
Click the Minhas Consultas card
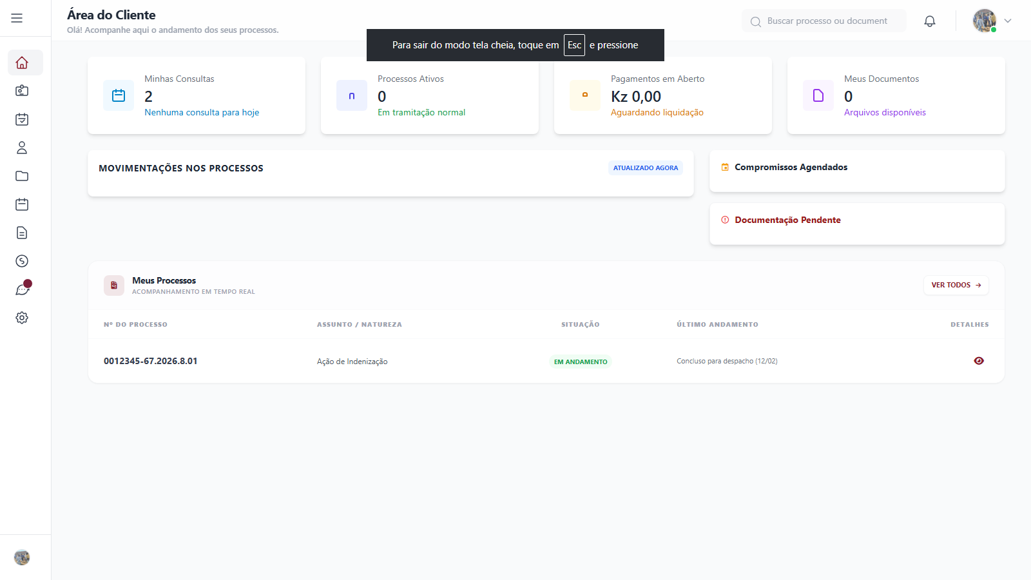[x=197, y=95]
